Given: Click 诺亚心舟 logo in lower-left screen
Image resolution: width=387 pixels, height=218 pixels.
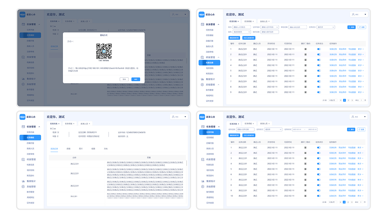Looking at the screenshot, I should coord(22,117).
